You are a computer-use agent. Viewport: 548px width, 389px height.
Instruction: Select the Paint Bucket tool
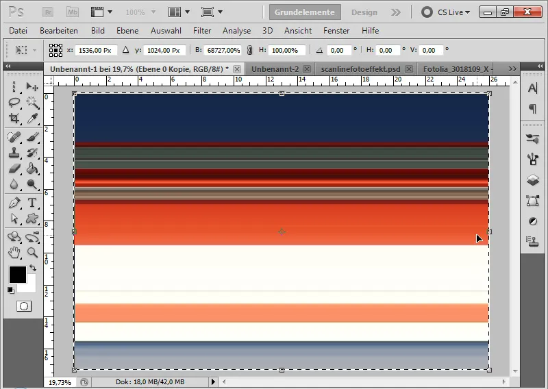pos(32,168)
